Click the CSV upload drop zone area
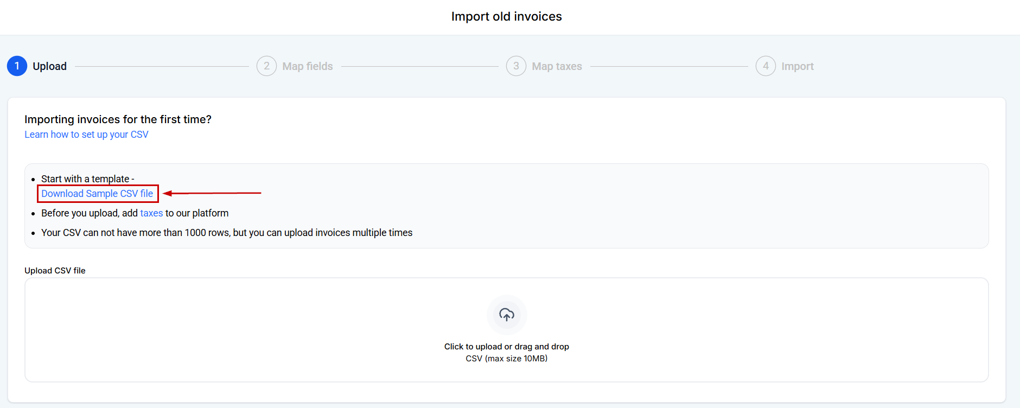 (506, 330)
